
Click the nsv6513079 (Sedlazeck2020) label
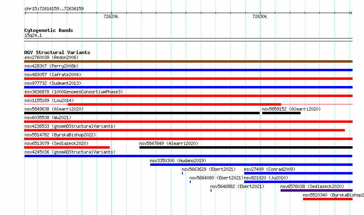pyautogui.click(x=56, y=143)
